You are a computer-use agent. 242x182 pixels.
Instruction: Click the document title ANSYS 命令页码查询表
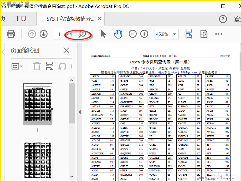[x=160, y=62]
